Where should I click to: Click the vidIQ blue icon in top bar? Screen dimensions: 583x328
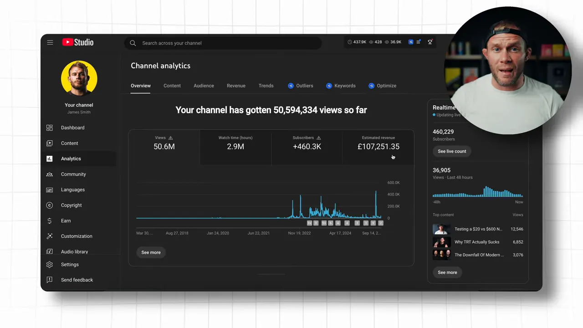coord(411,42)
